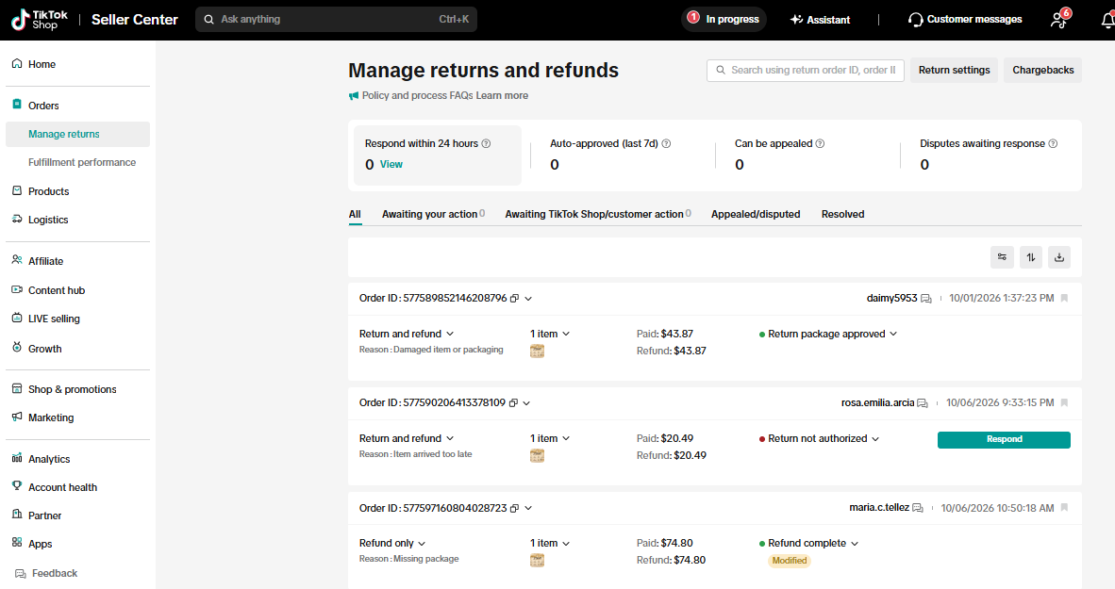This screenshot has height=589, width=1115.
Task: Respond to the Return not authorized request
Action: pyautogui.click(x=1004, y=440)
